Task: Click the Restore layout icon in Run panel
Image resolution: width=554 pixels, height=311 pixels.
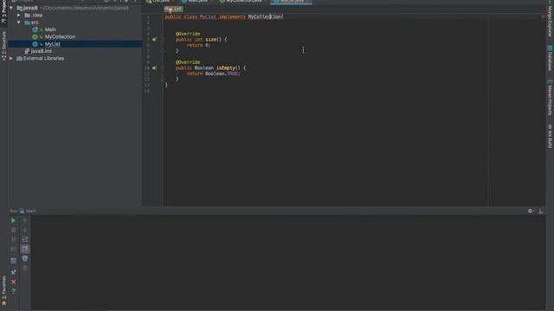Action: (x=13, y=261)
